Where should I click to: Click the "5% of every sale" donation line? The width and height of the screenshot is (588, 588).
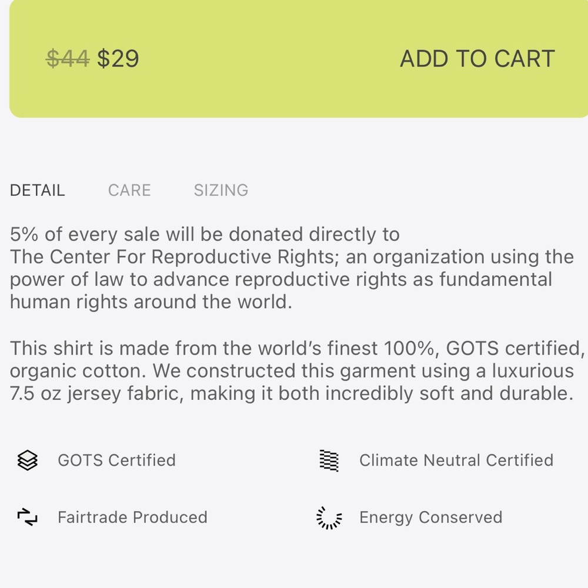coord(205,235)
